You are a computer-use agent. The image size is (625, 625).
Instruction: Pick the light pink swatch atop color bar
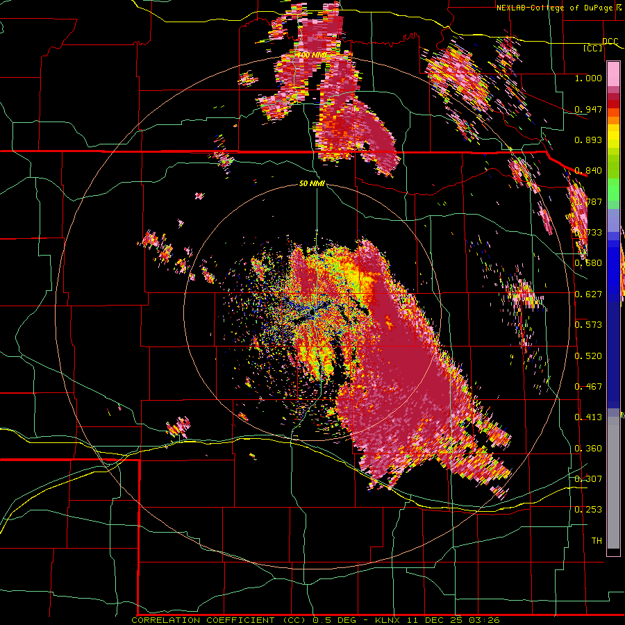coord(613,74)
